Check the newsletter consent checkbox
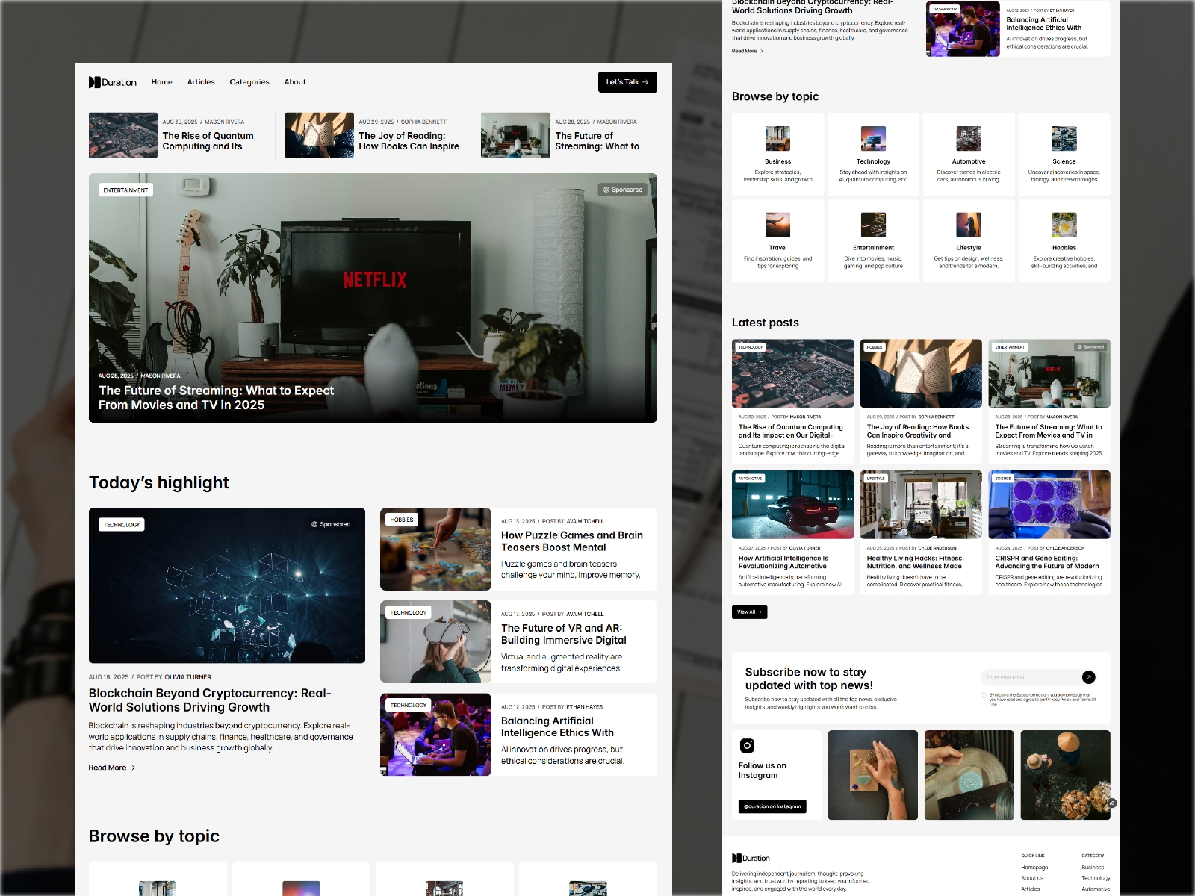This screenshot has height=896, width=1195. coord(983,696)
